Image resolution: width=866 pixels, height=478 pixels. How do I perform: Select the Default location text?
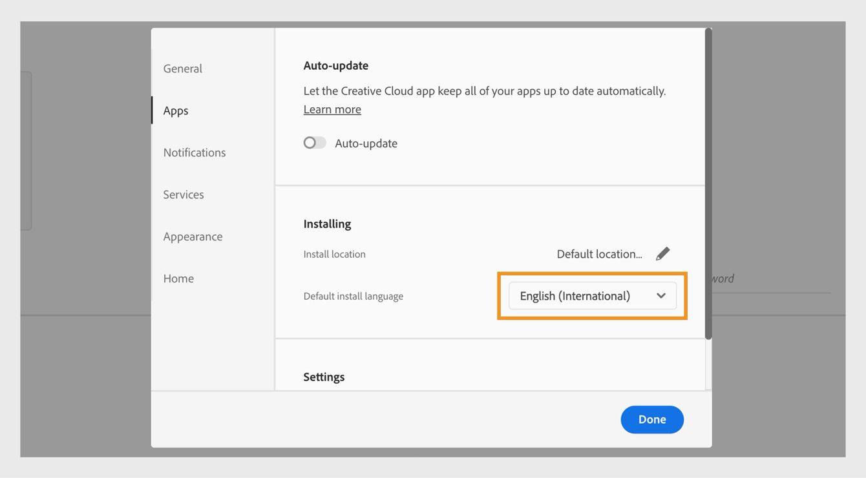click(x=600, y=254)
